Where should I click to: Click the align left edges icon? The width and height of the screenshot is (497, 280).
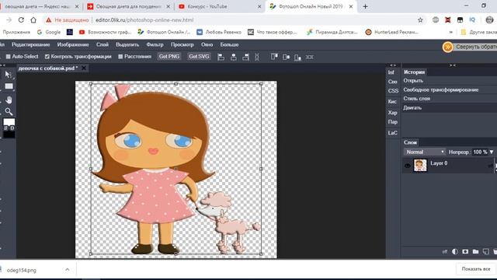(221, 57)
